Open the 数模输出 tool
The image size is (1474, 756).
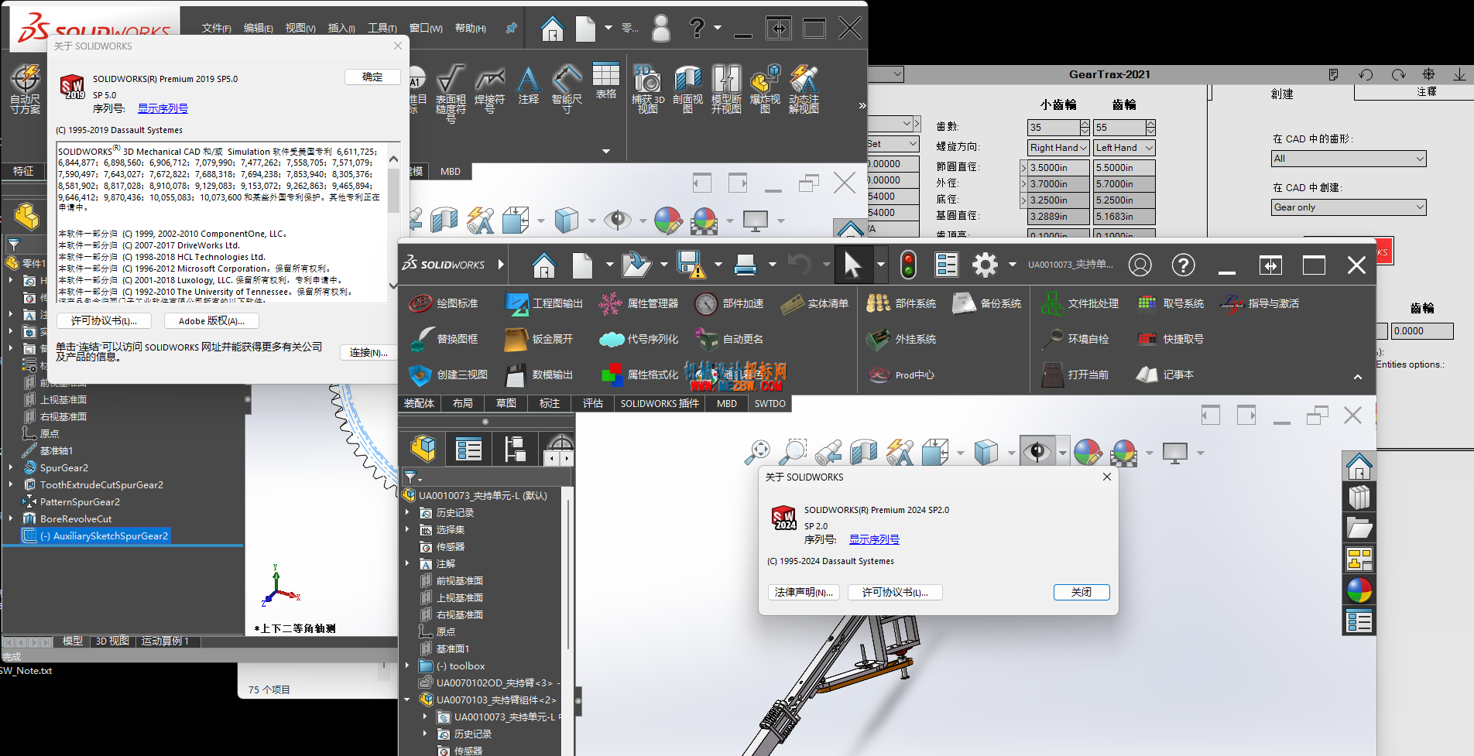pyautogui.click(x=539, y=375)
